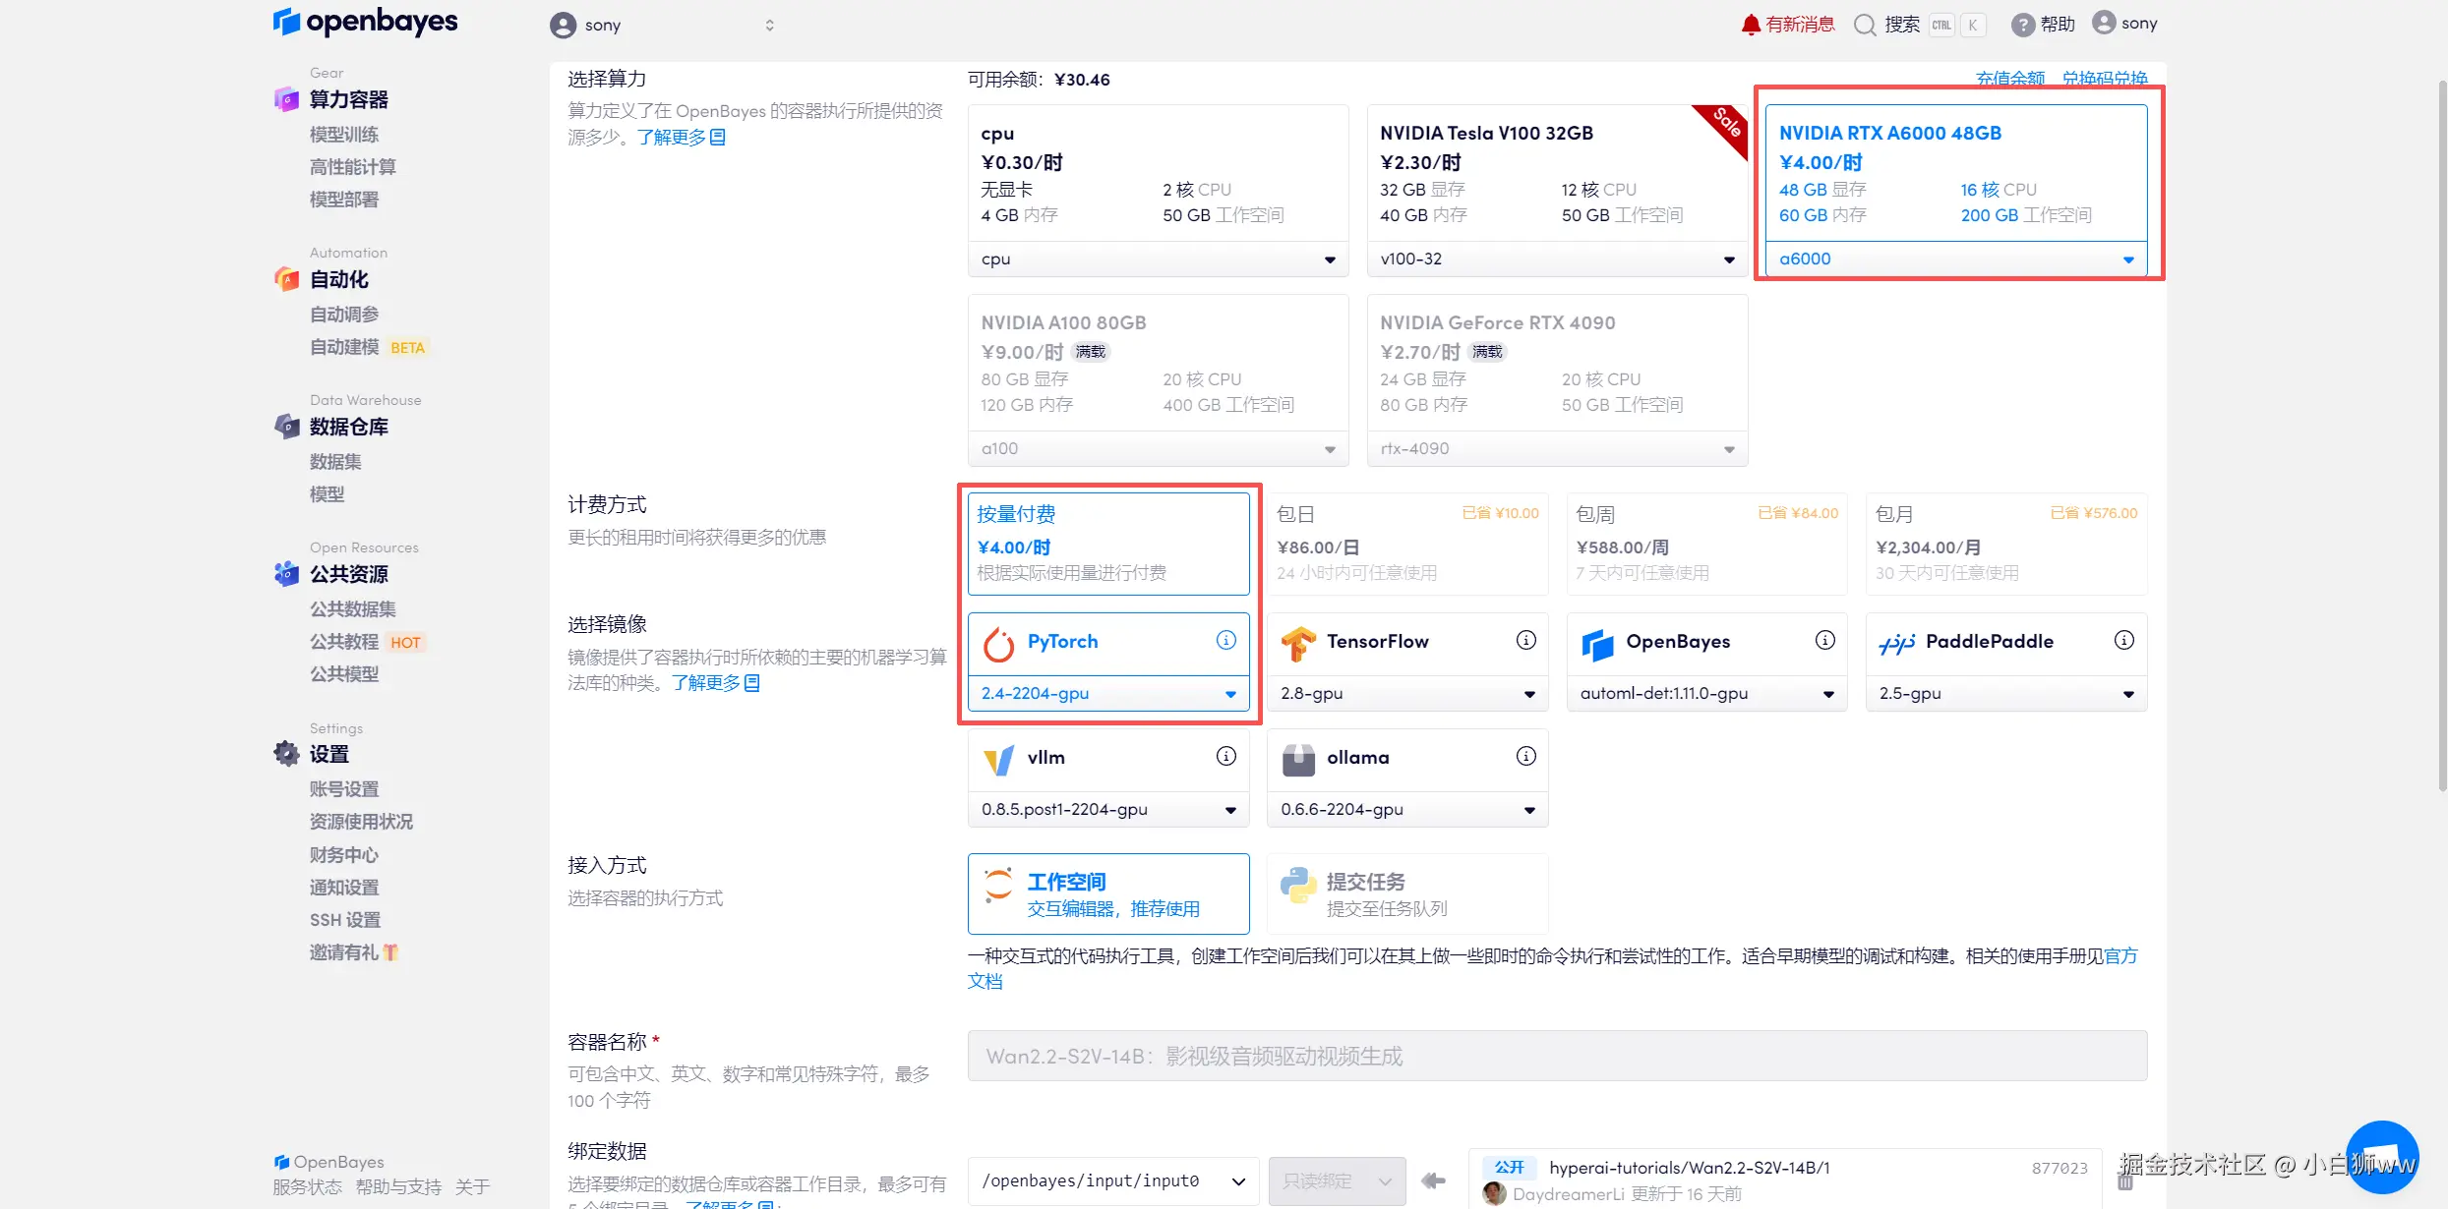The height and width of the screenshot is (1209, 2448).
Task: Expand the a6000 resource dropdown
Action: (x=1955, y=259)
